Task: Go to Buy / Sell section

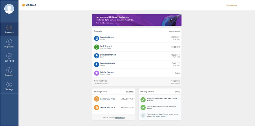Action: (x=9, y=58)
